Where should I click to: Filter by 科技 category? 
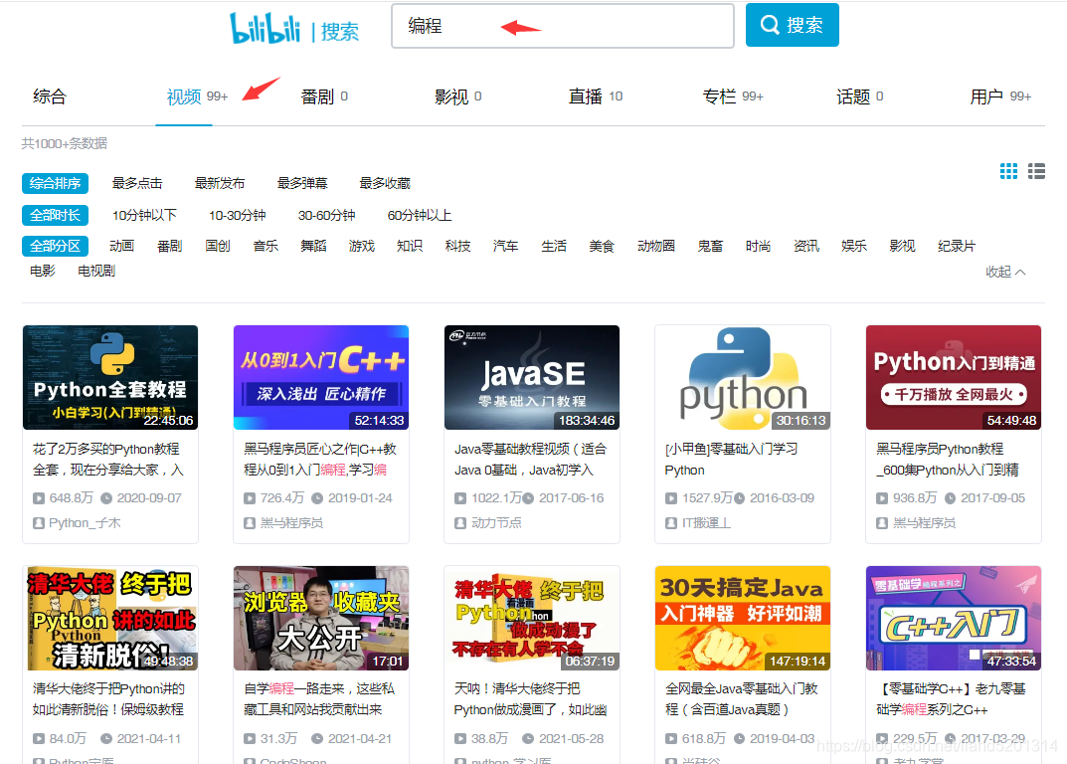pos(458,246)
